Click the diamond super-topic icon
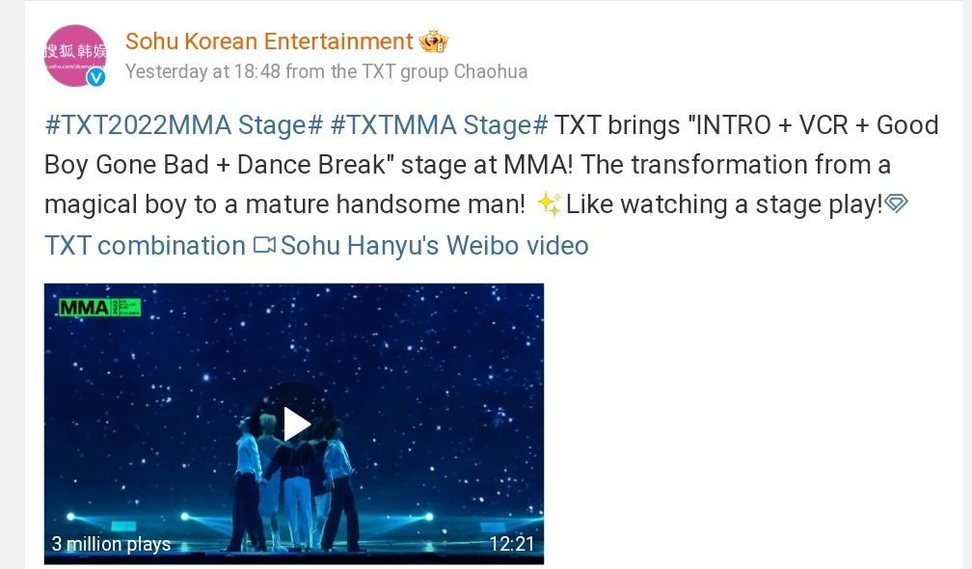 click(896, 203)
